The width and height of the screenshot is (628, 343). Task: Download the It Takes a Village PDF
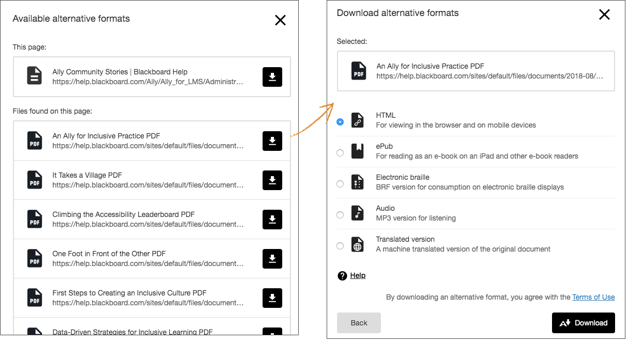[272, 180]
